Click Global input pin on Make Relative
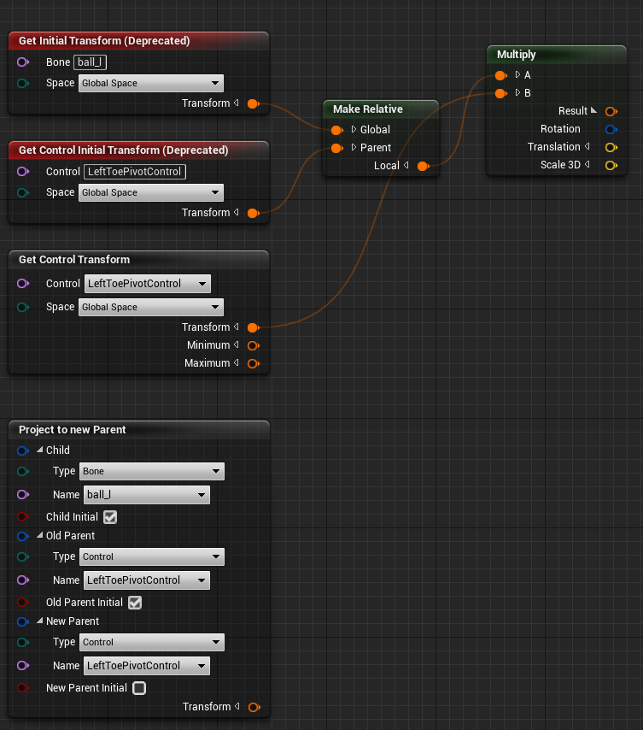This screenshot has height=730, width=643. [x=337, y=130]
